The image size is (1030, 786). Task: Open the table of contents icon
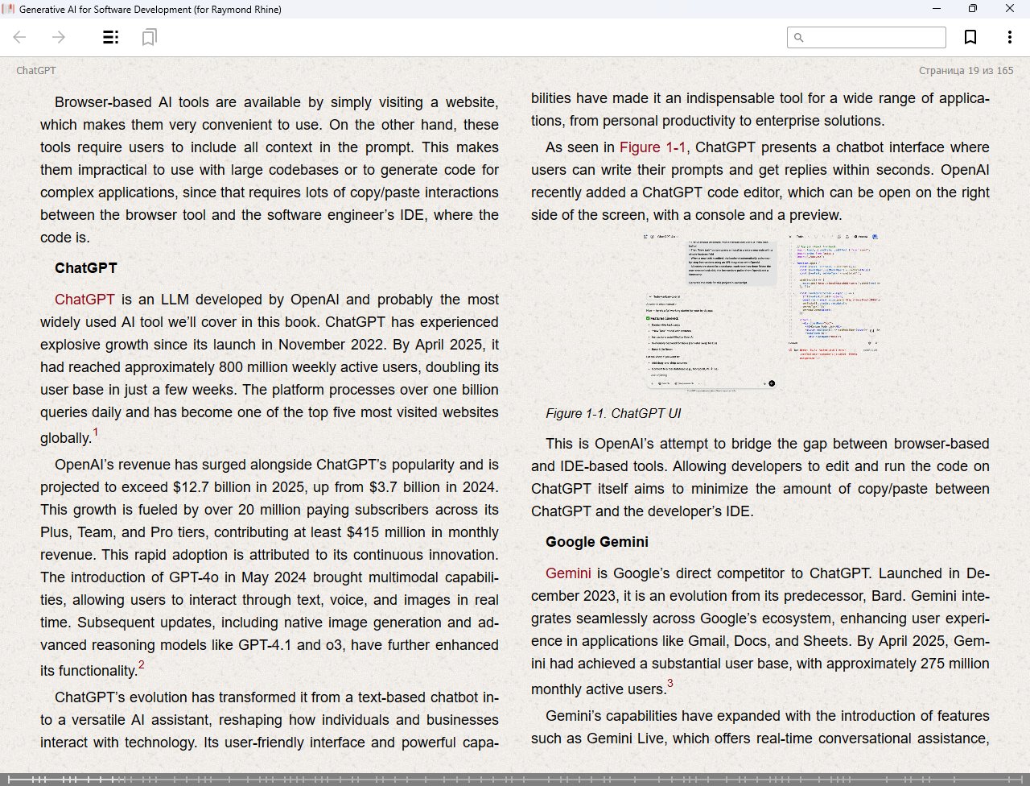(x=111, y=37)
